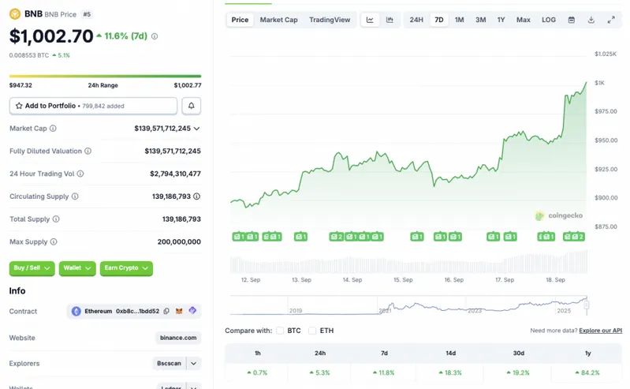The width and height of the screenshot is (630, 389).
Task: Click the star icon in Add to Portfolio
Action: click(19, 106)
